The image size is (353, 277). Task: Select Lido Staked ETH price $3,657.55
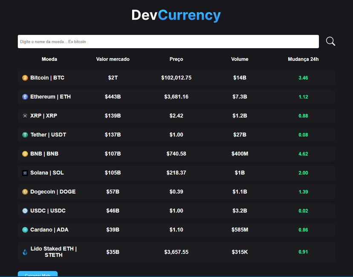click(x=176, y=252)
